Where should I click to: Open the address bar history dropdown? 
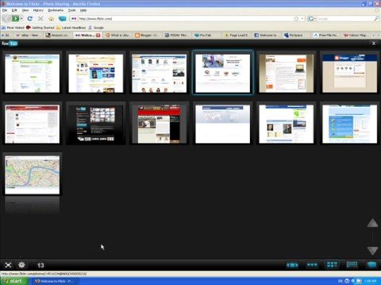point(302,19)
